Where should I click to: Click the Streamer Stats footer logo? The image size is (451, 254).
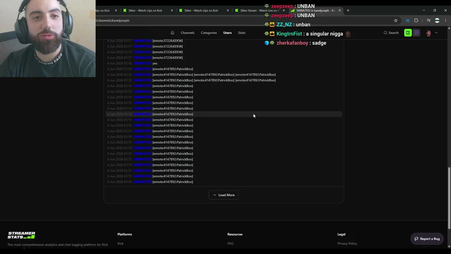[x=21, y=235]
